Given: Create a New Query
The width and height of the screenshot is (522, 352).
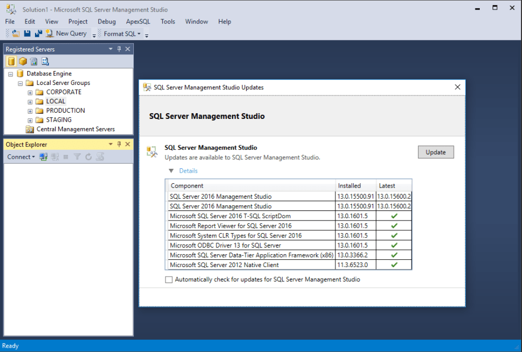Looking at the screenshot, I should [67, 33].
